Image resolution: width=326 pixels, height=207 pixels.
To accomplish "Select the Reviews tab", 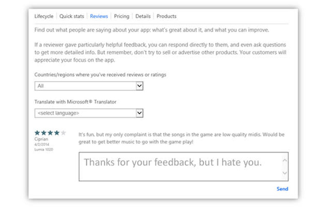I will pos(99,16).
